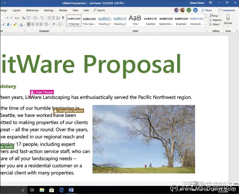This screenshot has height=194, width=239.
Task: Toggle align left paragraph alignment
Action: (29, 24)
